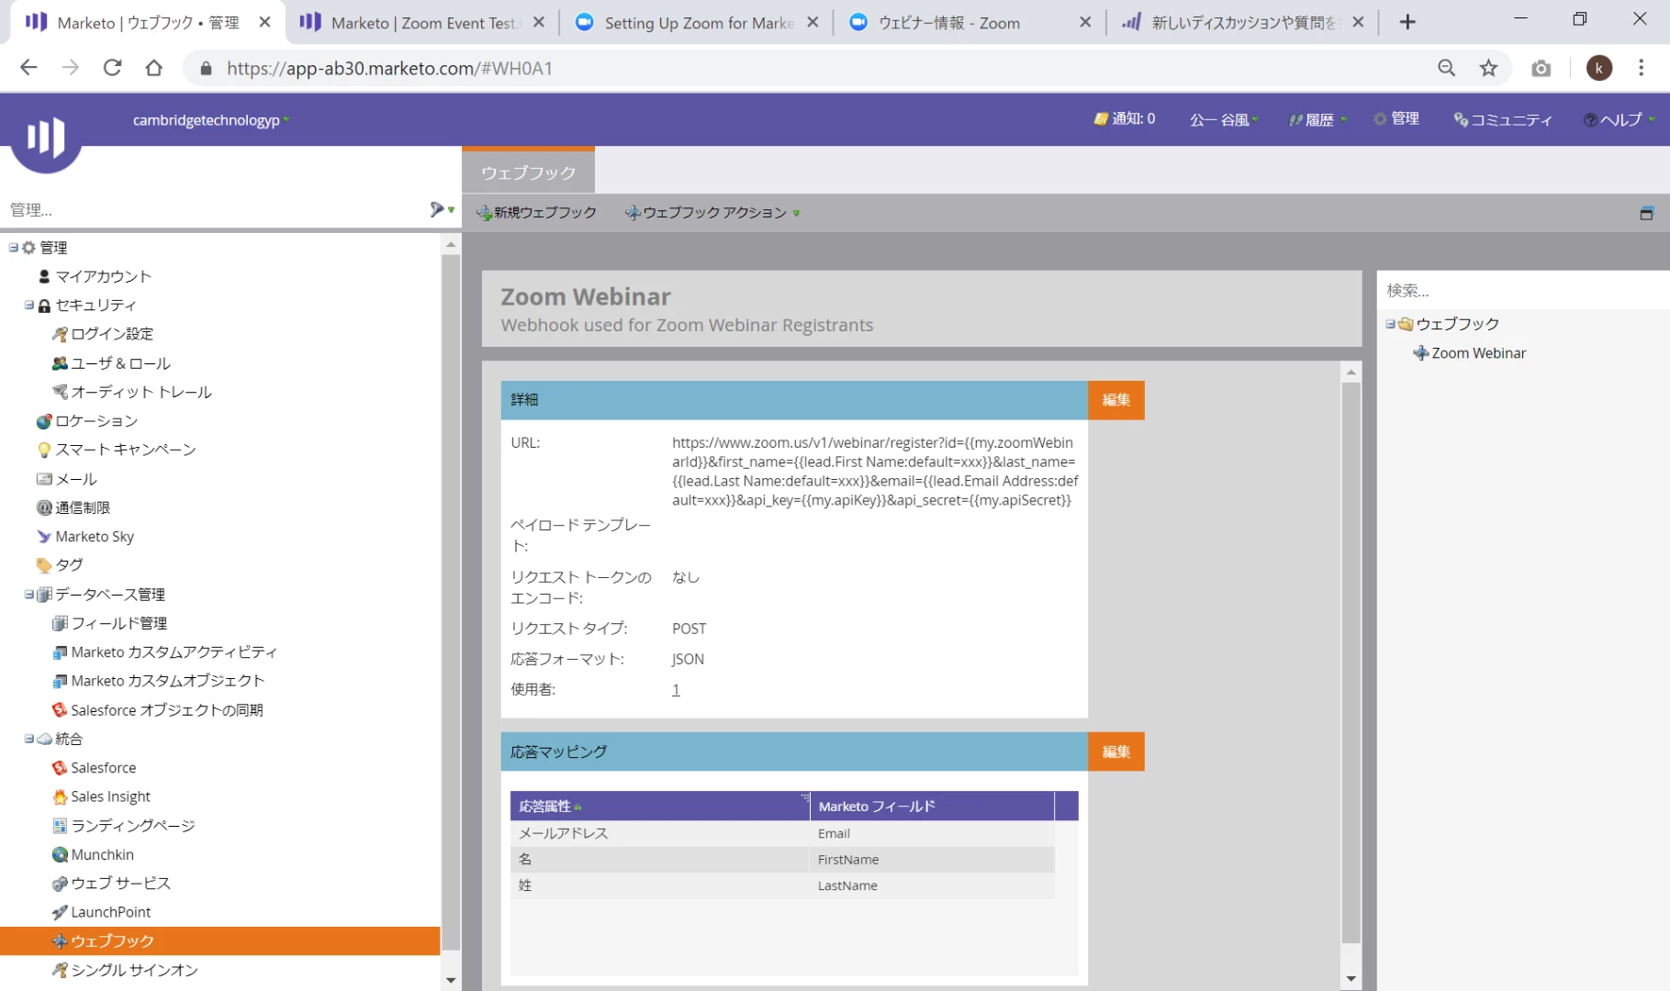Click the フィールド管理 database icon
The width and height of the screenshot is (1670, 991).
[x=60, y=623]
